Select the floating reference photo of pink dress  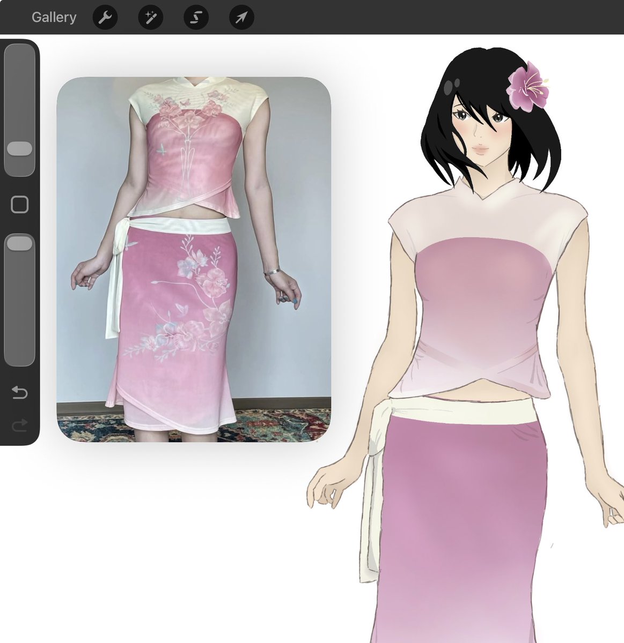[194, 259]
